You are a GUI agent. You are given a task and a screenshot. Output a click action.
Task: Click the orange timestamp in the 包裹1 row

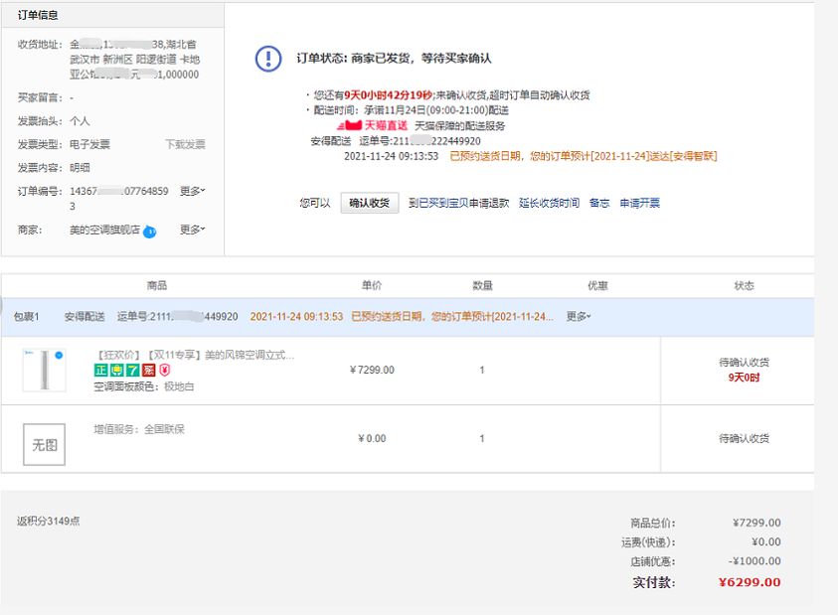(296, 316)
